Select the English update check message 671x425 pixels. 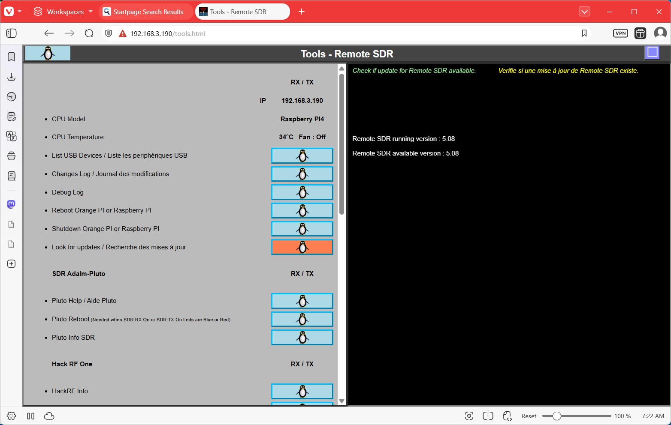coord(414,71)
